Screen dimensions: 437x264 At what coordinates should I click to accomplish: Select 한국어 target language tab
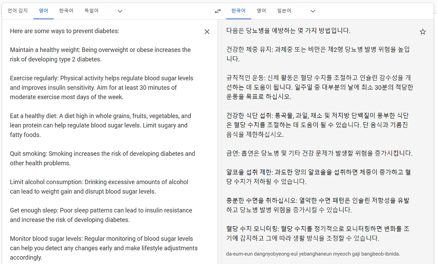[x=238, y=11]
